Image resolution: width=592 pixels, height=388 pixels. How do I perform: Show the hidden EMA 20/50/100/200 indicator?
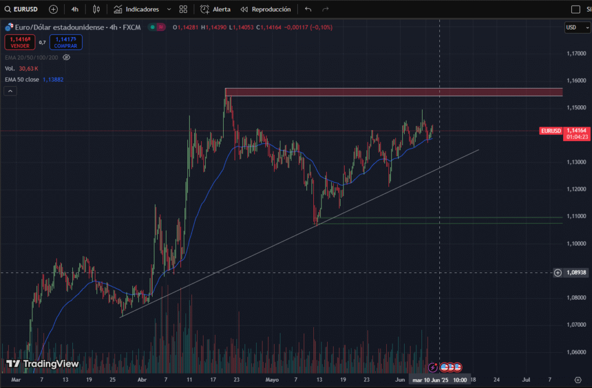pos(66,57)
